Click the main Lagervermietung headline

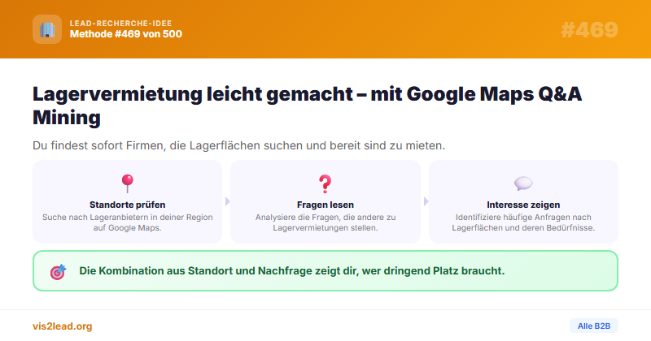coord(307,106)
